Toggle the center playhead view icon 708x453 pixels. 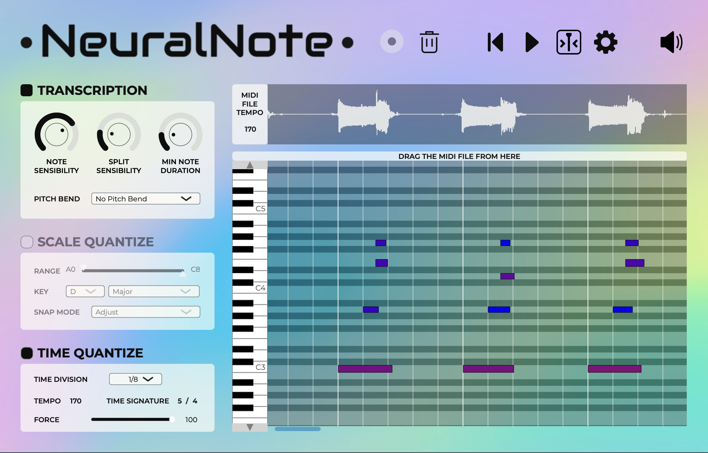point(569,42)
